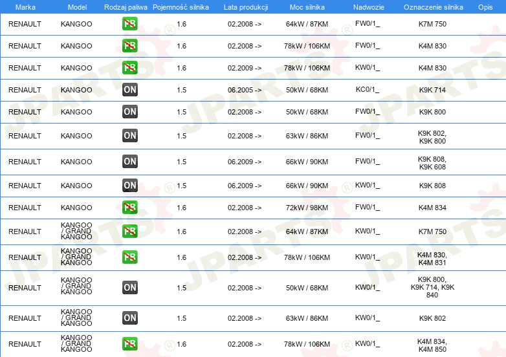The image size is (506, 357).
Task: Select the '72kW / 98KM' power cell
Action: [x=307, y=208]
